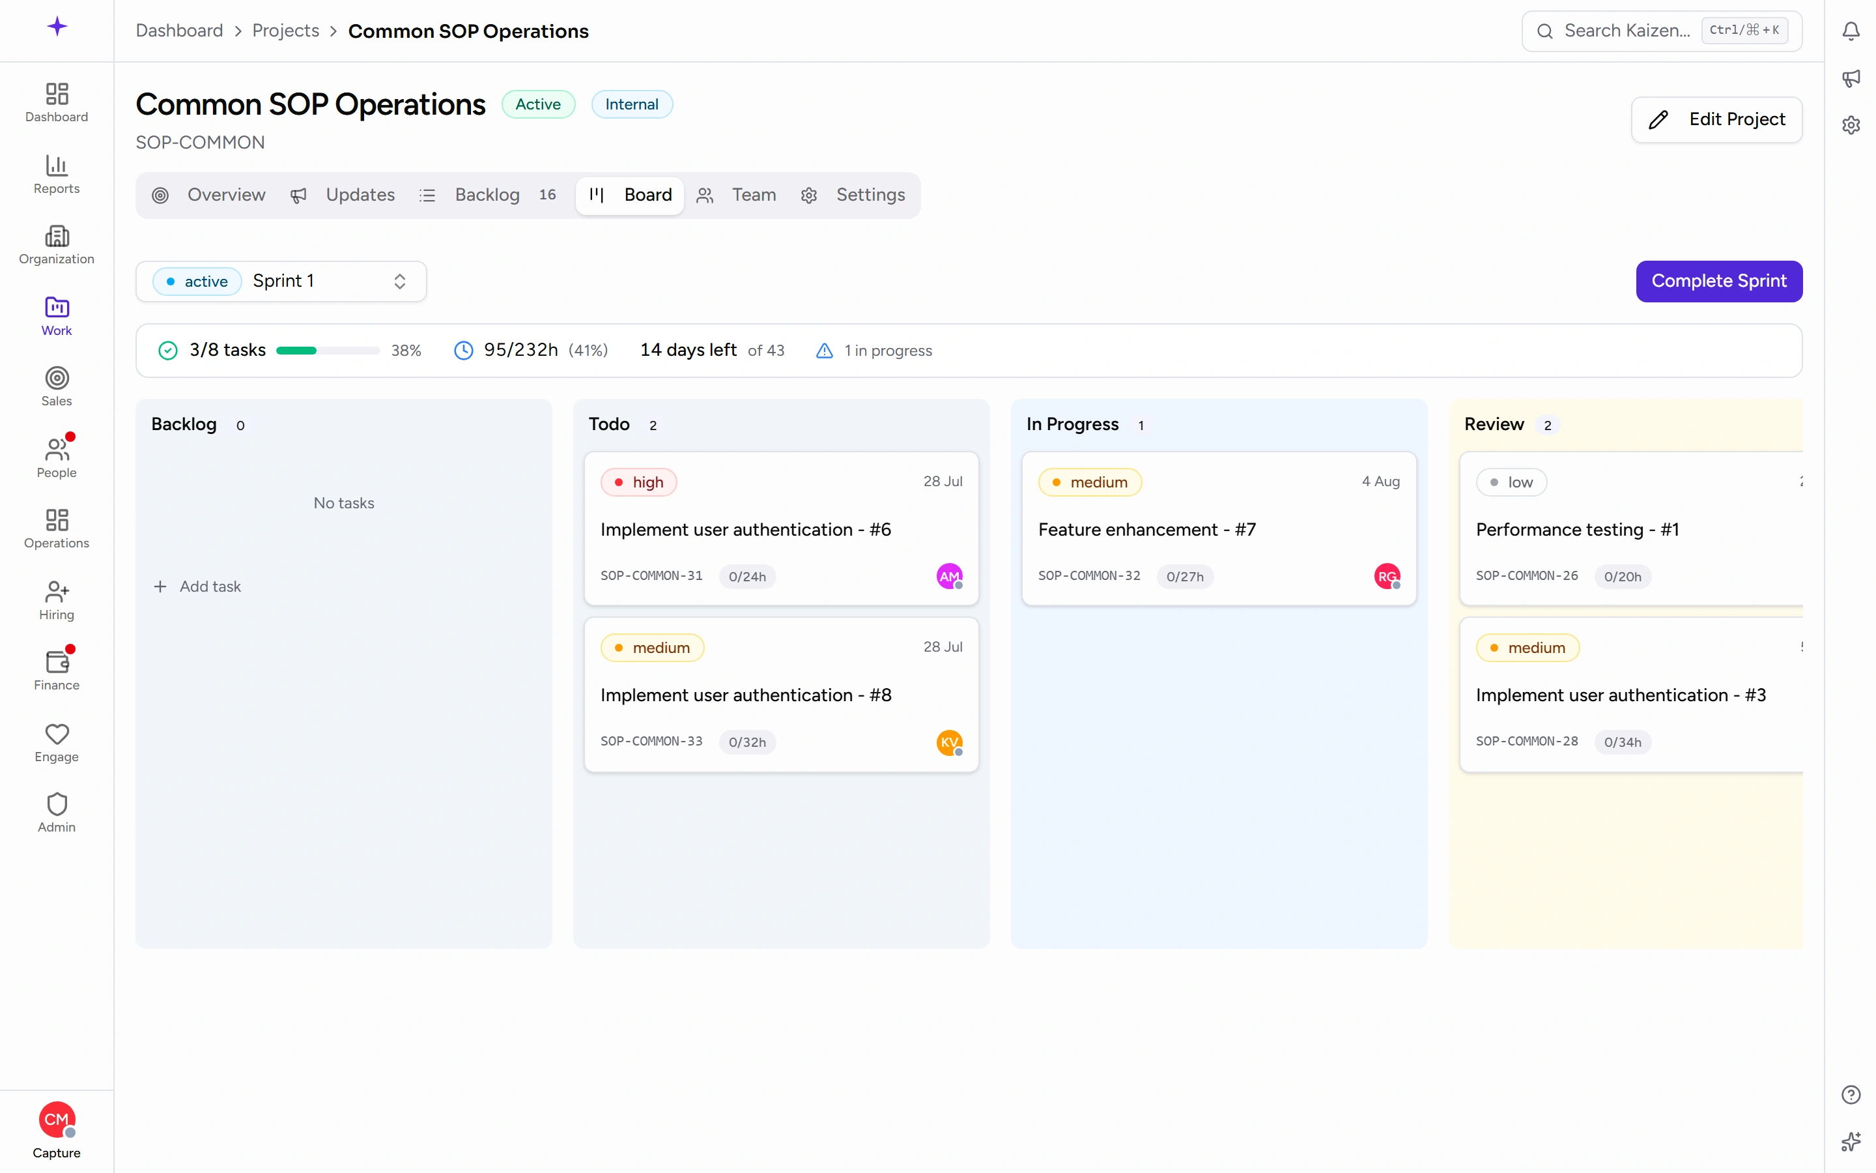Image resolution: width=1876 pixels, height=1173 pixels.
Task: Click the in-progress warning triangle icon
Action: coord(824,351)
